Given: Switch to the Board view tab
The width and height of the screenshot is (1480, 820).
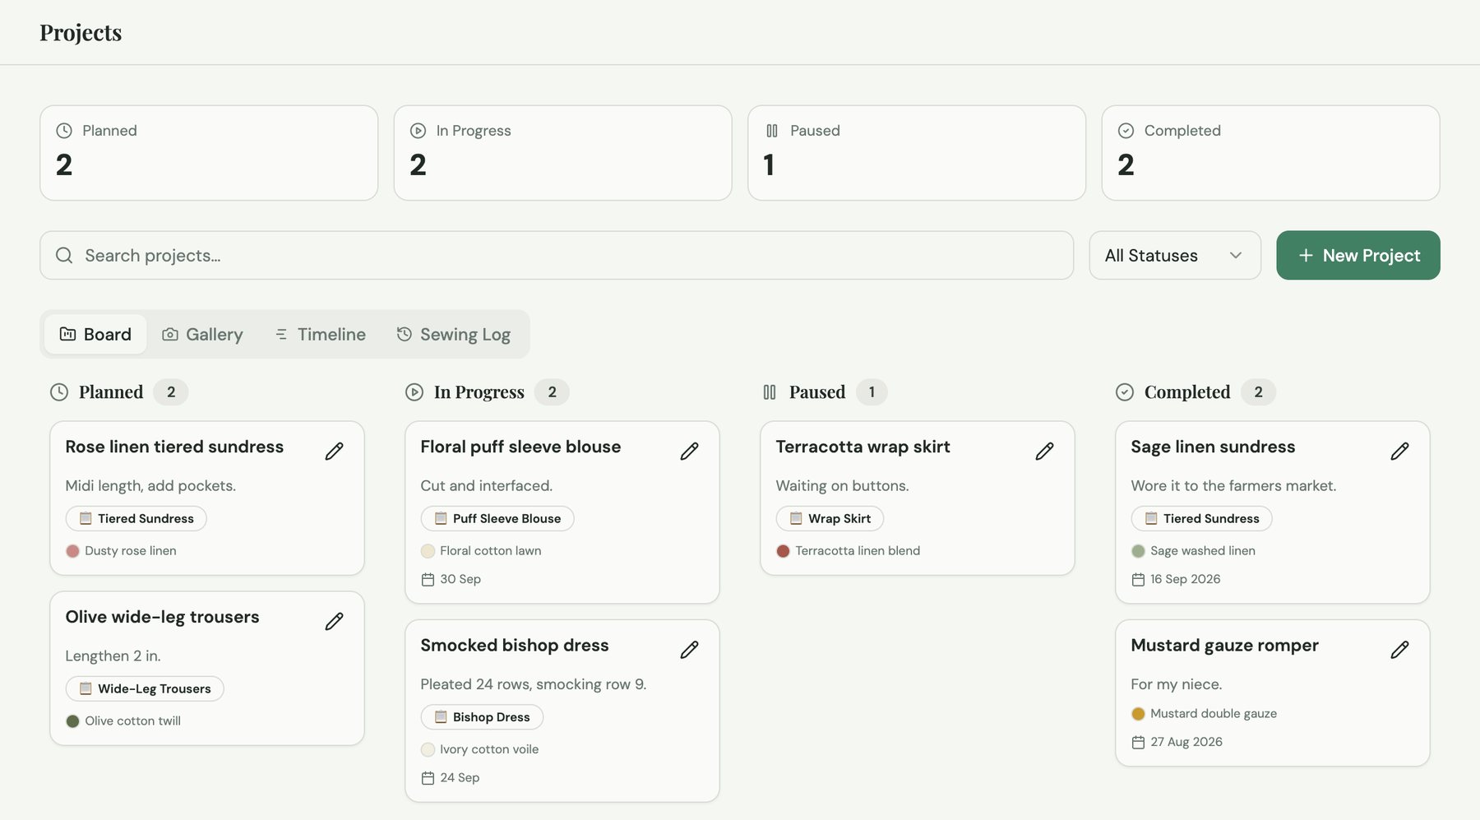Looking at the screenshot, I should coord(95,334).
